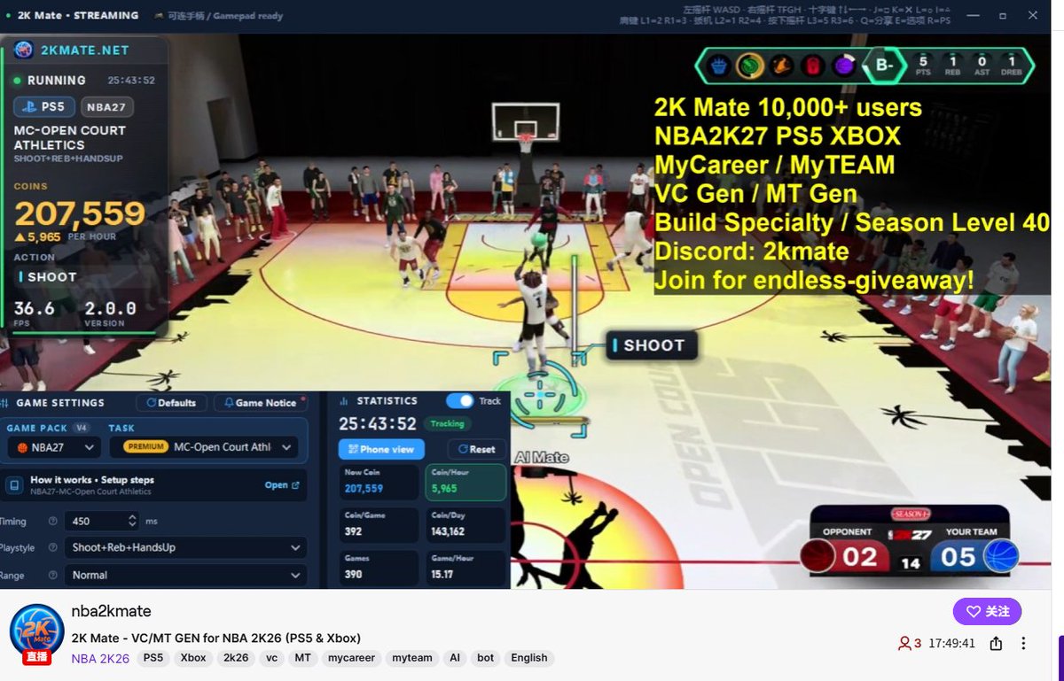This screenshot has width=1064, height=681.
Task: Click the 2KMATE.NET logo icon in overlay
Action: point(24,50)
